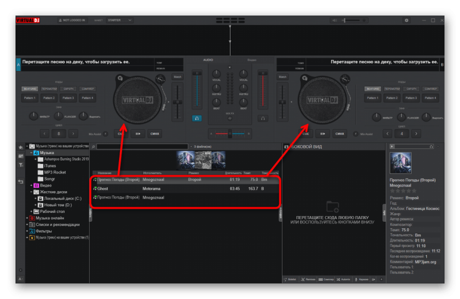Click the browser search field

(142, 146)
